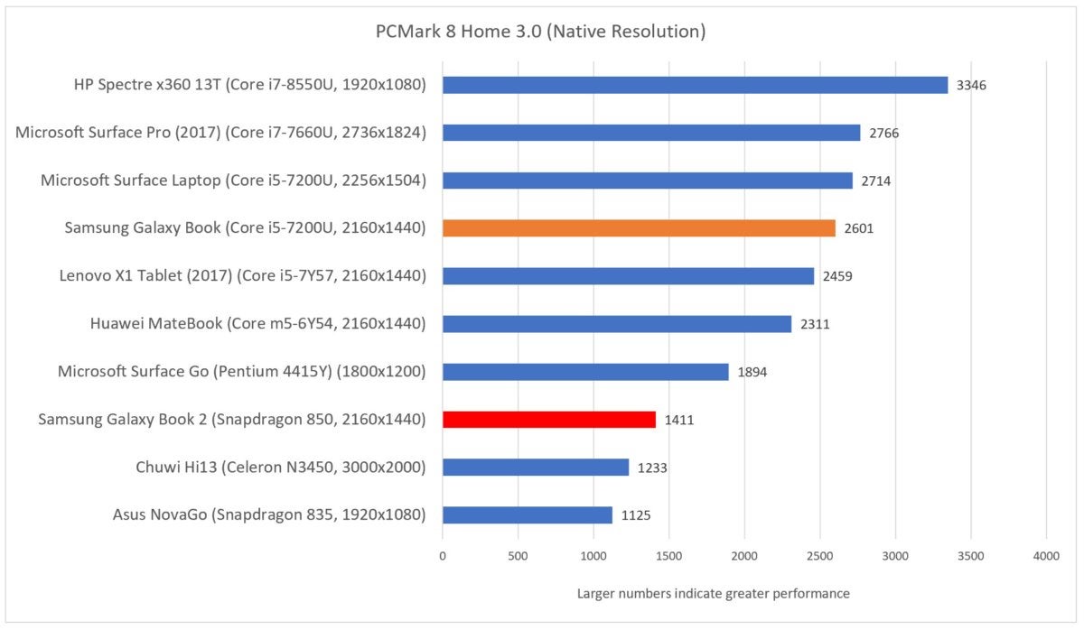Select the Microsoft Surface Go label
The width and height of the screenshot is (1084, 630).
click(x=241, y=372)
